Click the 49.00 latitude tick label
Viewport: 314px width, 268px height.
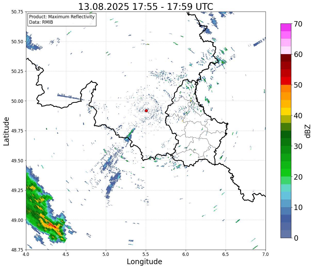[x=17, y=220]
